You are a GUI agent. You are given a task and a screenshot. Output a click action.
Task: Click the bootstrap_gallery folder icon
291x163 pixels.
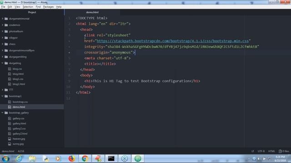click(x=6, y=113)
